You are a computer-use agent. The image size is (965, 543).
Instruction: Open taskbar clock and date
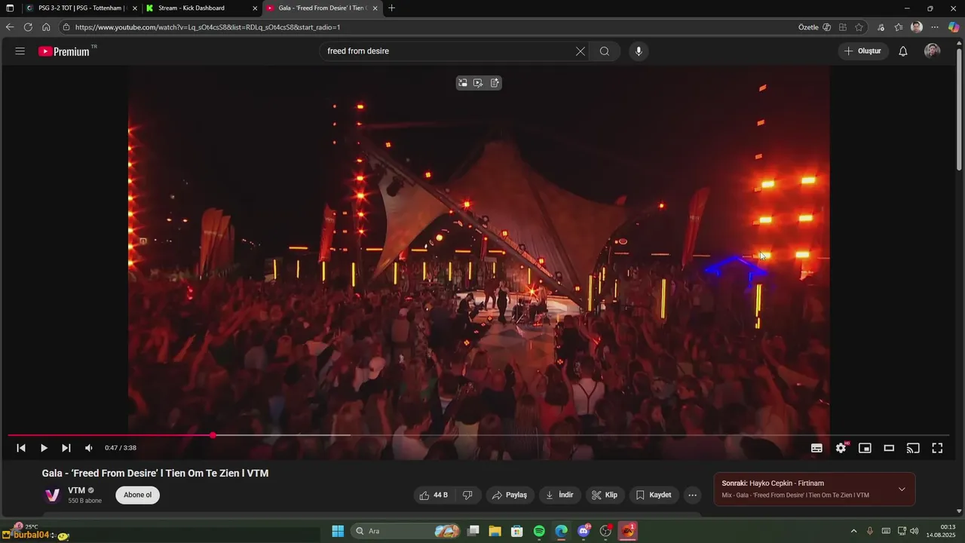940,531
